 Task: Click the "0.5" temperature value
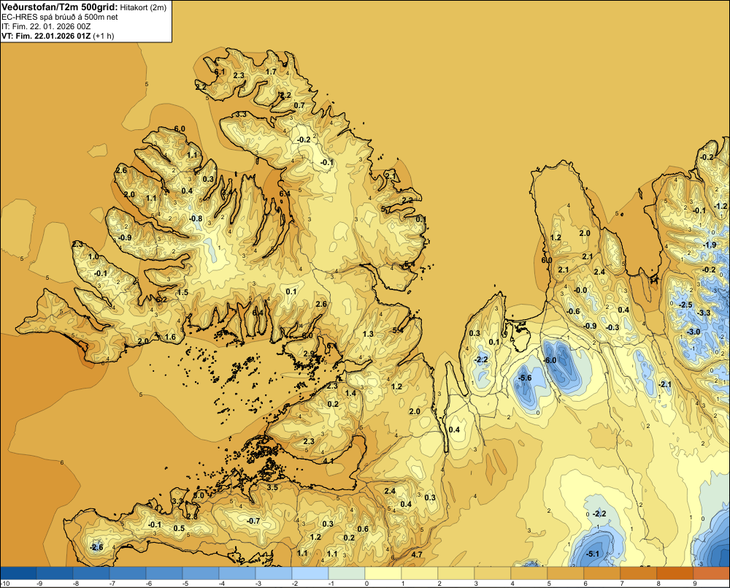(180, 528)
